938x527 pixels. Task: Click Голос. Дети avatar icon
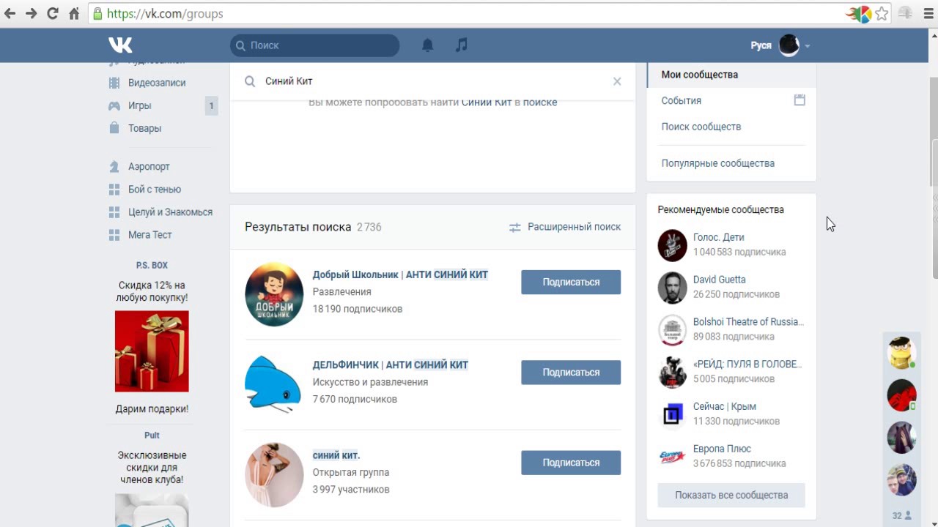click(672, 245)
